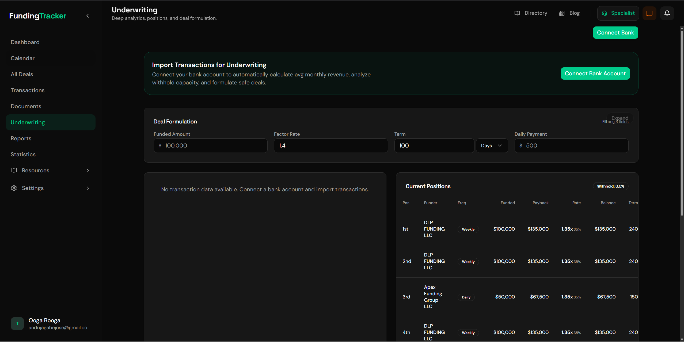Expand the Settings submenu chevron

[x=88, y=188]
